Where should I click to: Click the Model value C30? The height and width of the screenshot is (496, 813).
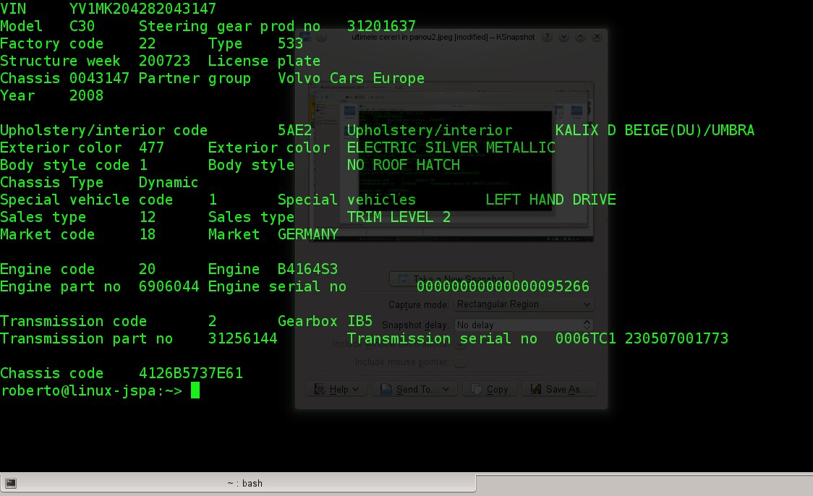(82, 26)
